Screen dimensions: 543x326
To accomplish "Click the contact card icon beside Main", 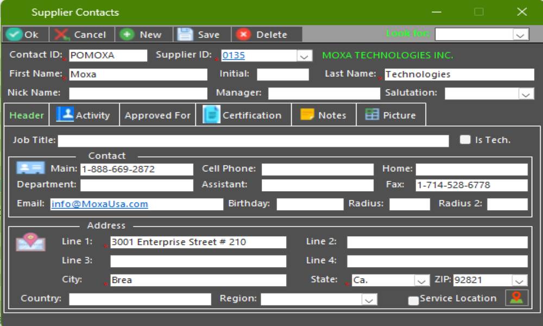I will coord(30,168).
